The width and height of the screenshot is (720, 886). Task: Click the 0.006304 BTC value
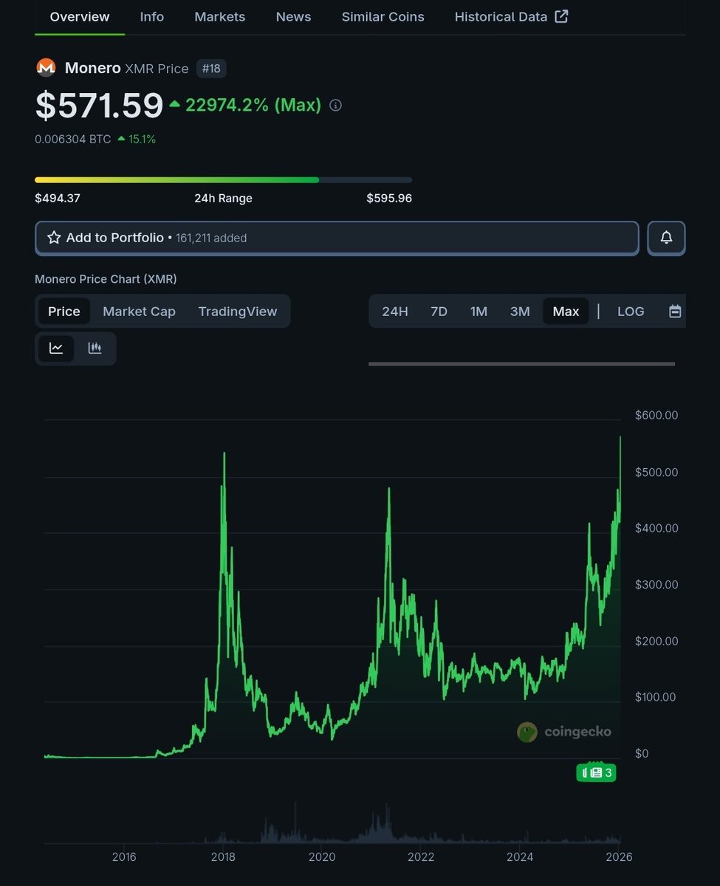click(73, 139)
